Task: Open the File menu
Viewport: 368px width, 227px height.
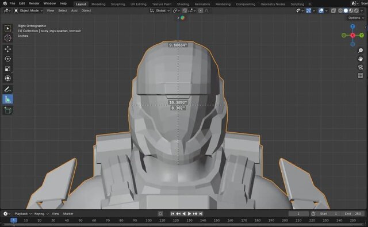Action: pos(12,3)
